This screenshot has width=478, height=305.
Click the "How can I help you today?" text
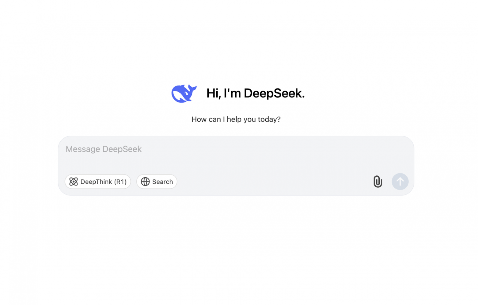pyautogui.click(x=236, y=119)
